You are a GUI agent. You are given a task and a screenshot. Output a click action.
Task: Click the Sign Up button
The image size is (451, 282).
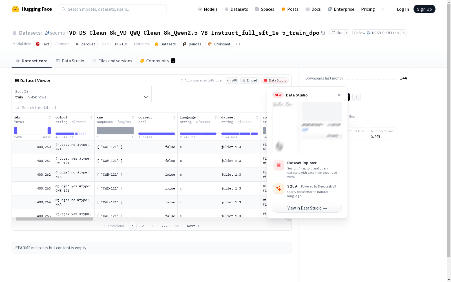425,9
